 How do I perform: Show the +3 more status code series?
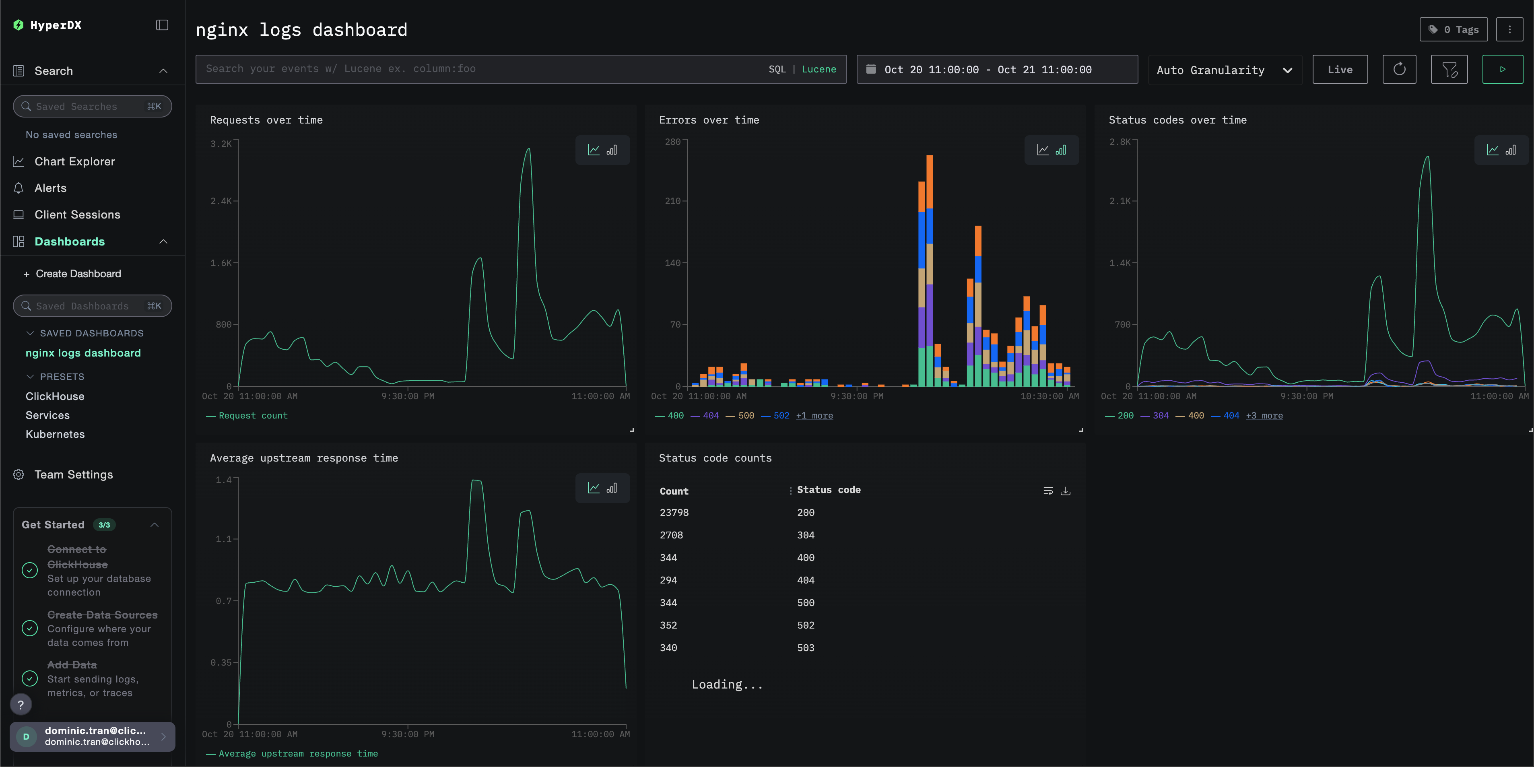pos(1264,415)
